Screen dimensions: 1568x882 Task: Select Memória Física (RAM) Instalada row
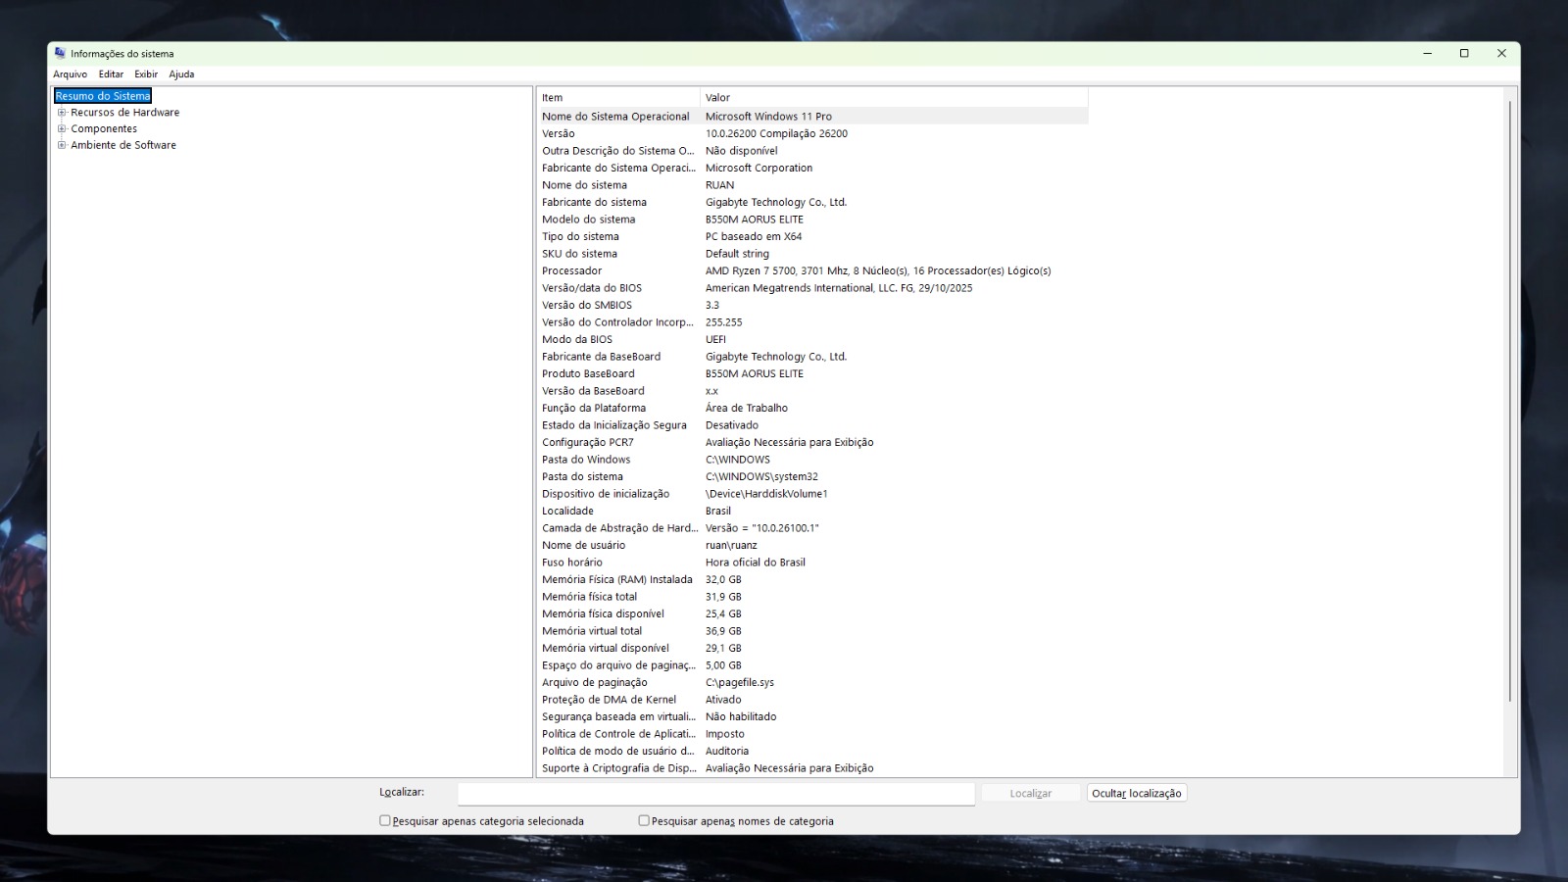click(x=812, y=580)
